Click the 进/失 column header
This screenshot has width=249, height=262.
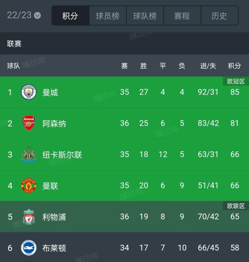pyautogui.click(x=208, y=66)
